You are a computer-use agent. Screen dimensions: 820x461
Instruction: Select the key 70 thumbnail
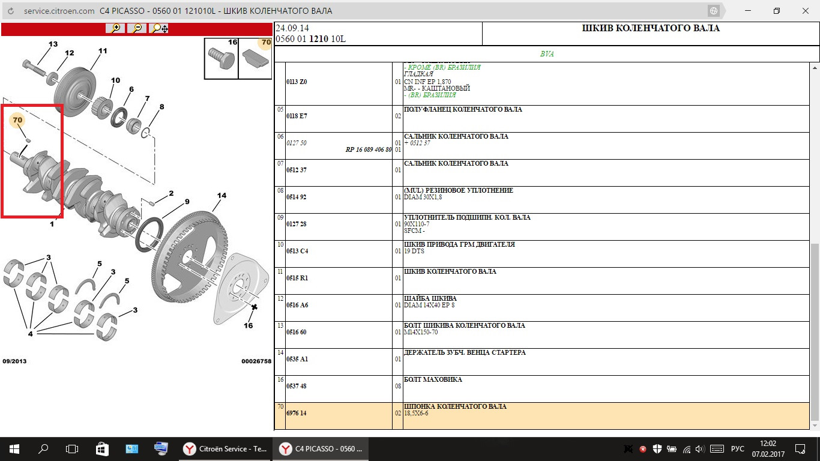pos(256,58)
